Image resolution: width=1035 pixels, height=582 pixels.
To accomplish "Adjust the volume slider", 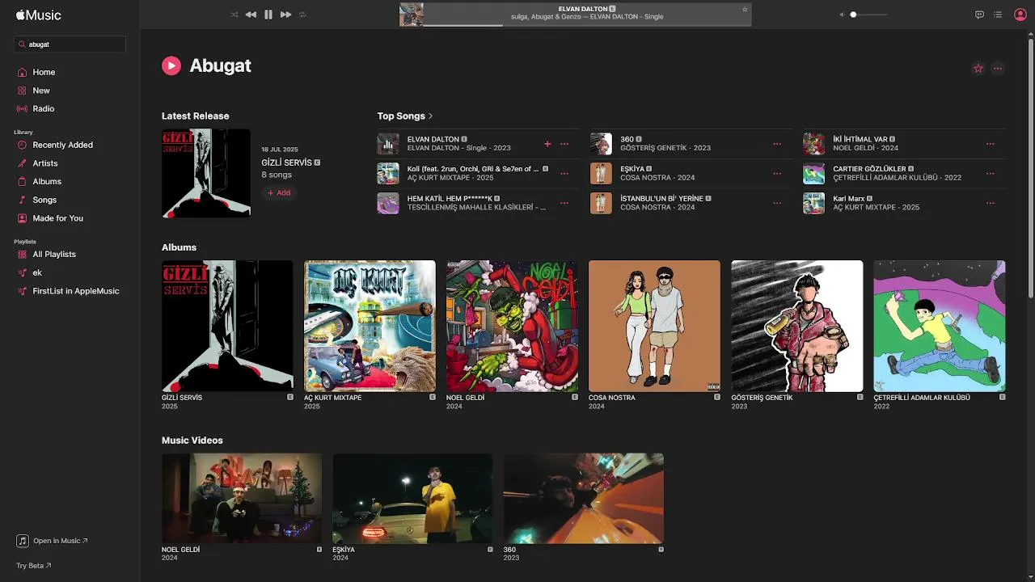I will click(x=868, y=15).
